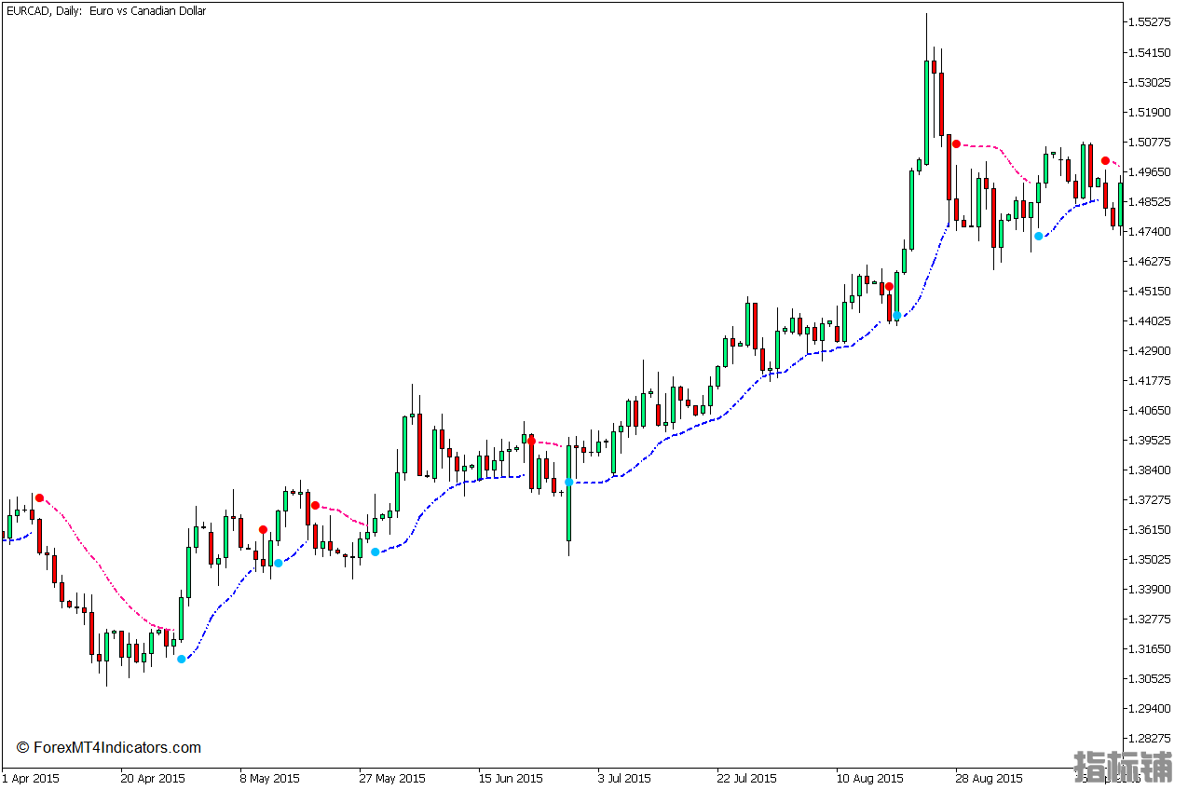
Task: Click the red dot at mid-June candle top
Action: pyautogui.click(x=531, y=441)
